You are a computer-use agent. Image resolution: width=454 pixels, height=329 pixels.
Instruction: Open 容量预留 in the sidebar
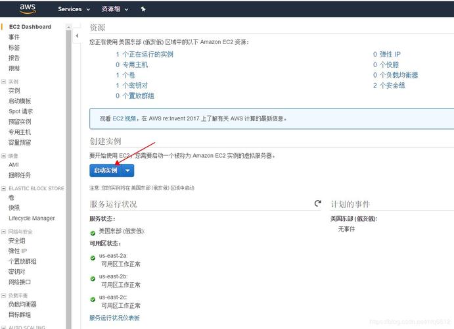[20, 143]
